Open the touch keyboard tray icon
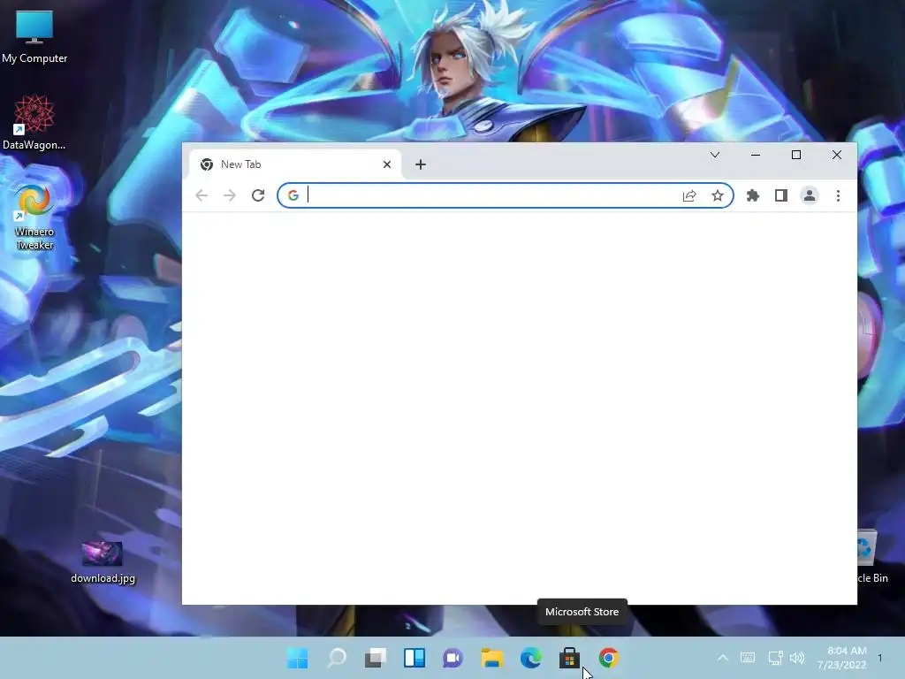This screenshot has height=679, width=905. click(748, 658)
